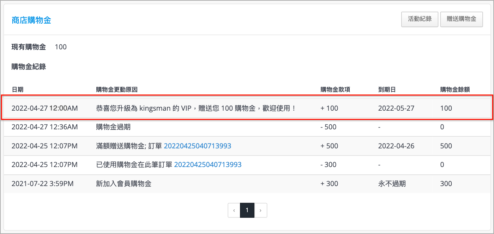Click the 購物金紀錄 section label
Image resolution: width=494 pixels, height=234 pixels.
[x=29, y=67]
